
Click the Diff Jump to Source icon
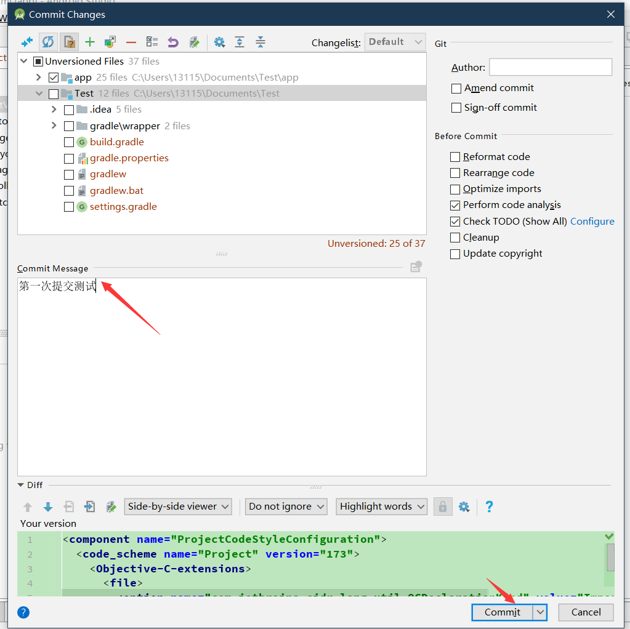point(111,507)
